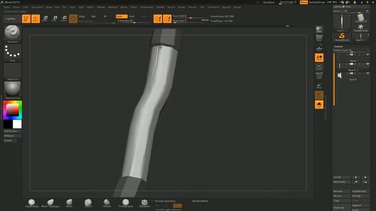This screenshot has height=211, width=376.
Task: Toggle visibility of third subtool
Action: point(368,73)
